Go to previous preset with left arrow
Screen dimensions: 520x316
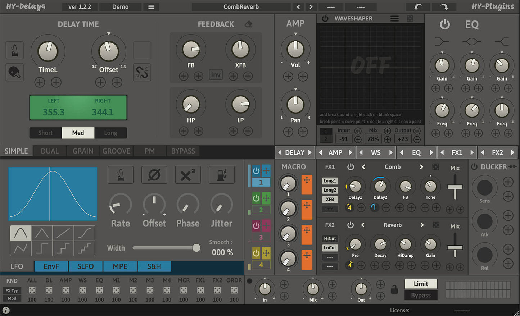click(x=298, y=7)
